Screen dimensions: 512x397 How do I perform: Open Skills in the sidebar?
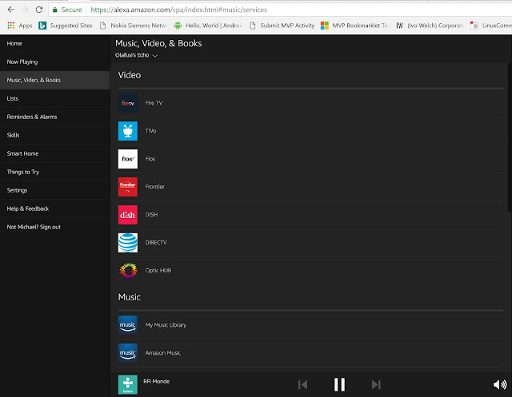coord(55,135)
